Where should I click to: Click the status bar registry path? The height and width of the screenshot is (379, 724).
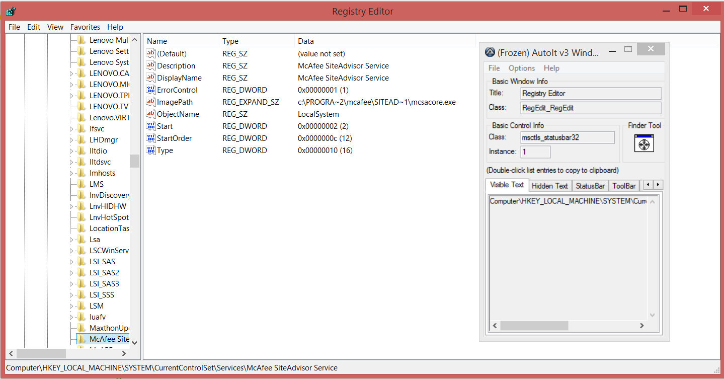pyautogui.click(x=172, y=368)
